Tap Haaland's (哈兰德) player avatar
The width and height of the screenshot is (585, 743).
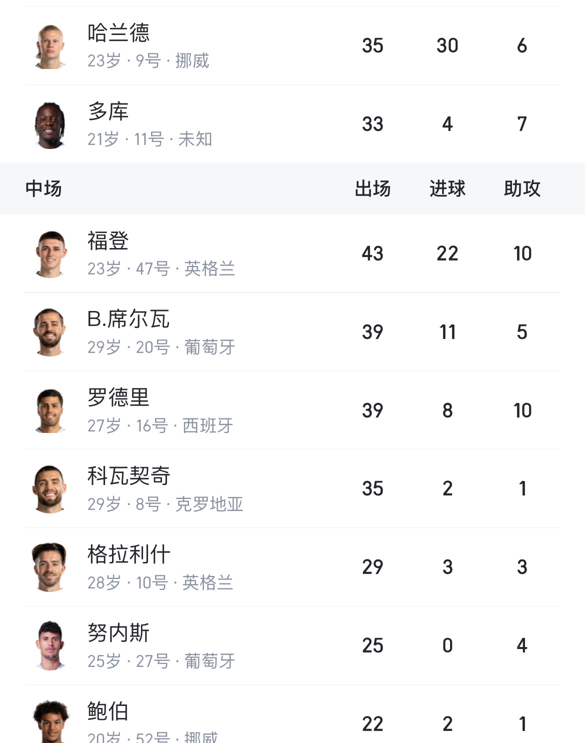tap(50, 46)
